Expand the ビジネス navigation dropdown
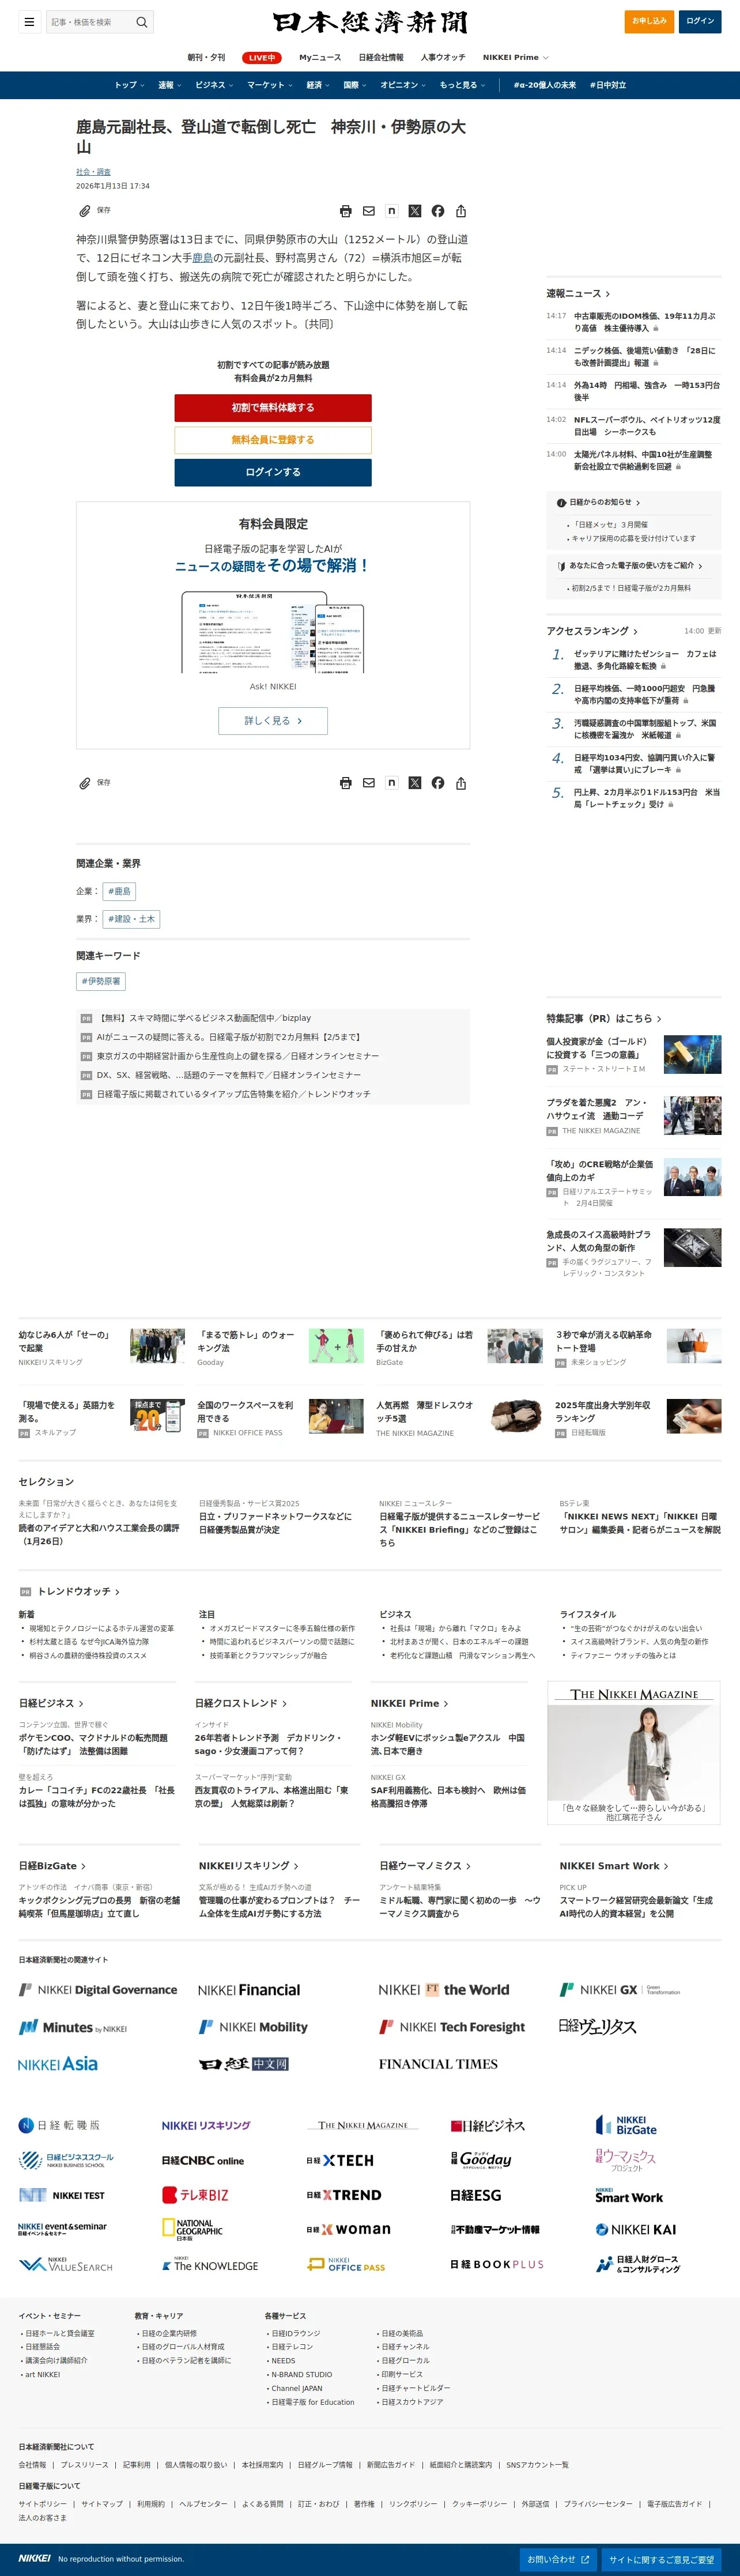 214,85
